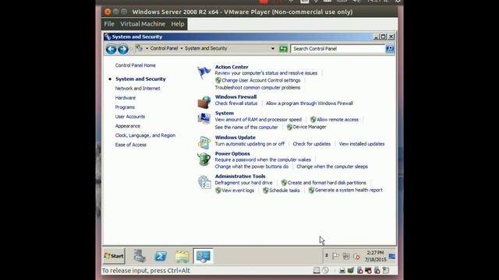Expand arrow before System and Security breadcrumb
This screenshot has width=499, height=280.
(182, 48)
